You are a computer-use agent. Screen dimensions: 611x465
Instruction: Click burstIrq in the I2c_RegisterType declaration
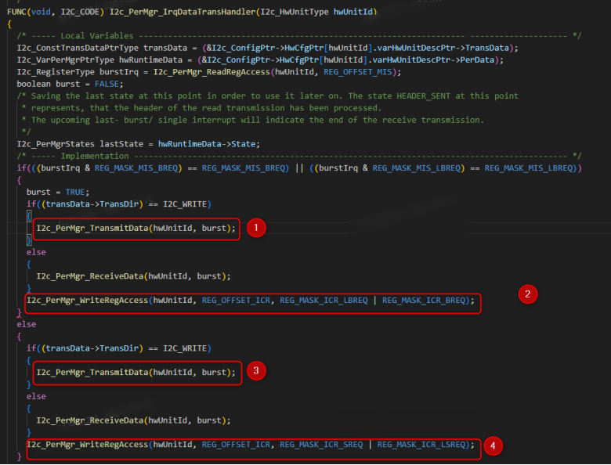coord(119,72)
